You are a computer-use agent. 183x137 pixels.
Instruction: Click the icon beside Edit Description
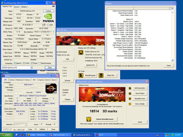pos(130,88)
